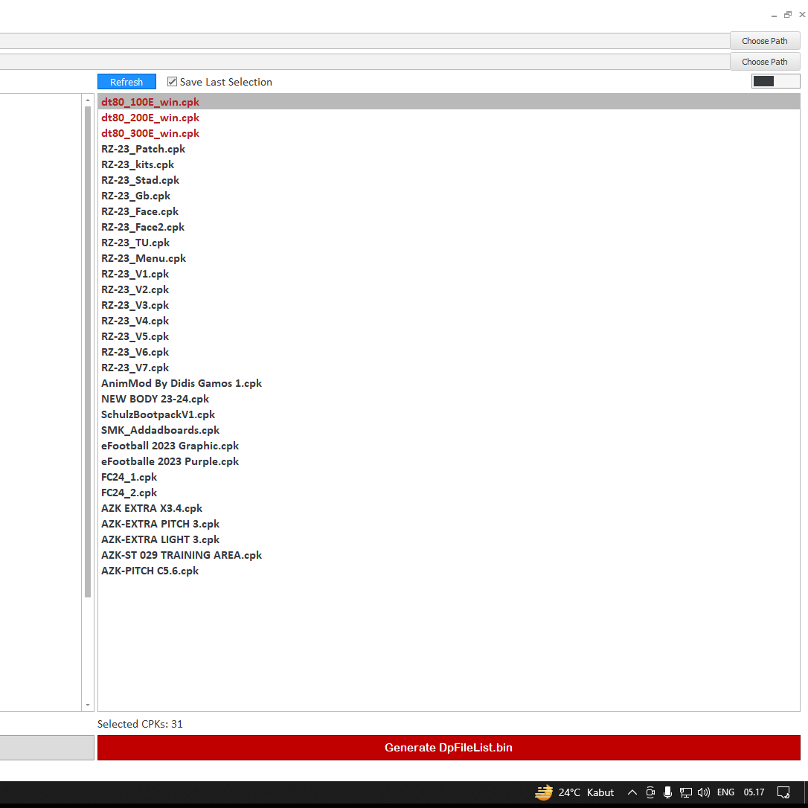Open network connection tray icon
The width and height of the screenshot is (808, 808).
pos(685,792)
